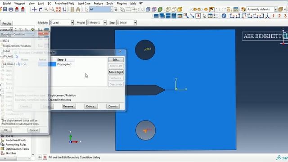The width and height of the screenshot is (288, 162).
Task: Click the tile viewports horizontally icon
Action: [168, 16]
